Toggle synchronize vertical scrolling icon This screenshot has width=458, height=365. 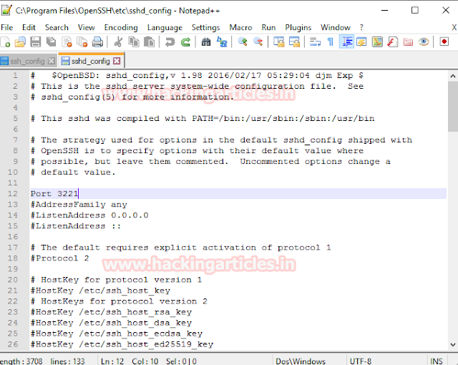(279, 42)
